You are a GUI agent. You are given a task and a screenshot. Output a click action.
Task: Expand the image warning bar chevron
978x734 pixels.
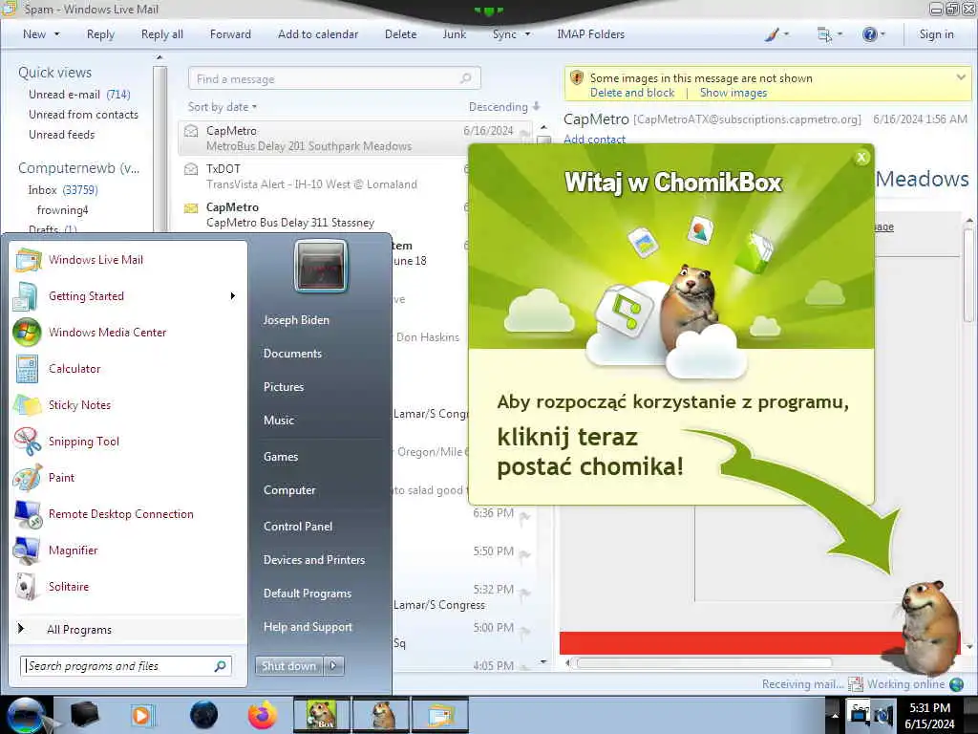961,77
